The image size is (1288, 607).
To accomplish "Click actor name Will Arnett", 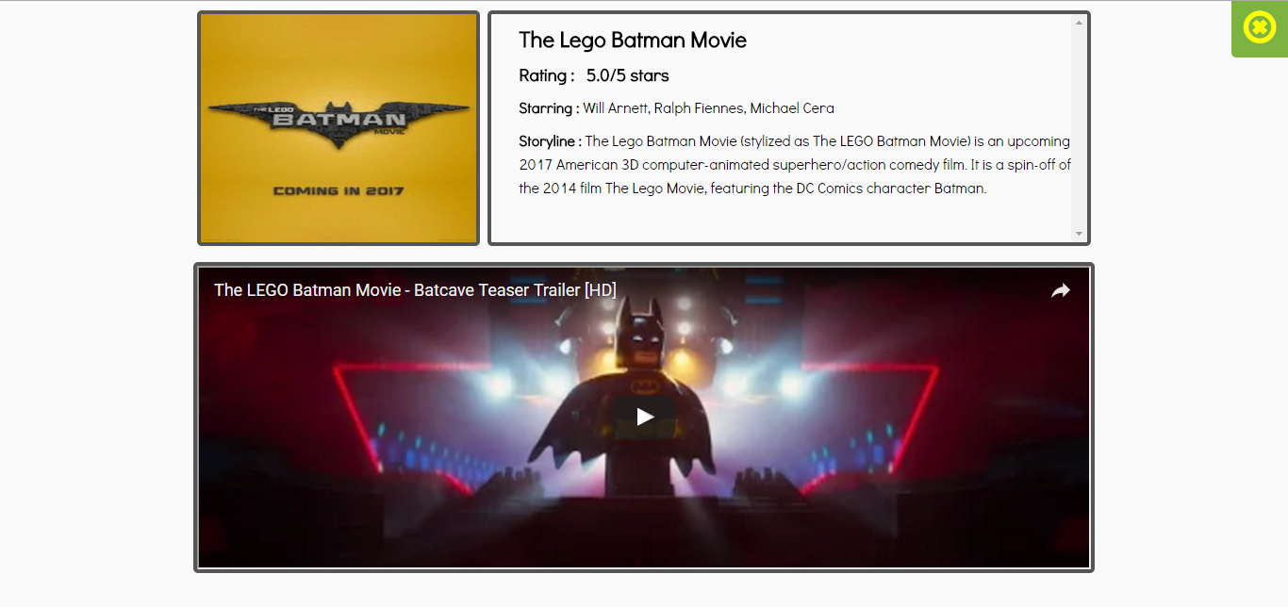I will 616,108.
